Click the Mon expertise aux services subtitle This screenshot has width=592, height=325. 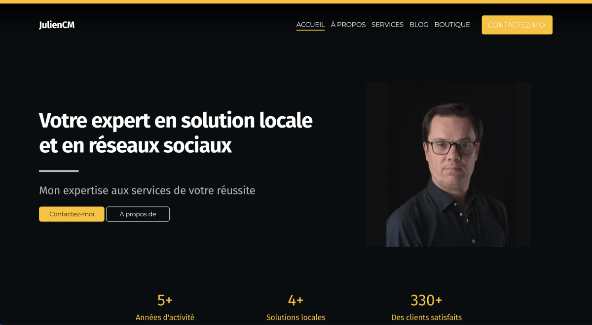147,191
